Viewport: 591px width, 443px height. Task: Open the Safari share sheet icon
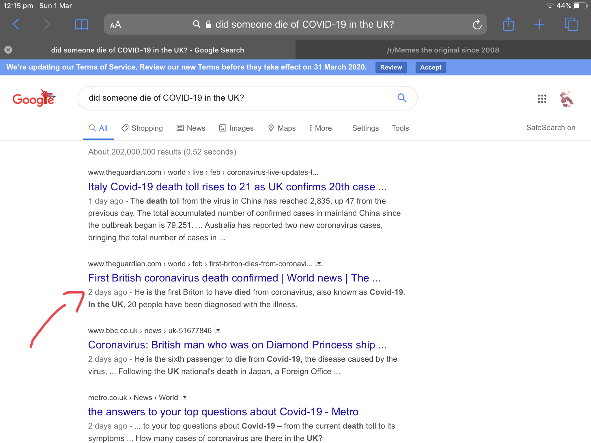point(508,24)
